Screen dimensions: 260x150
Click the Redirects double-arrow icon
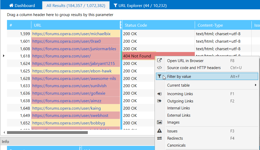coord(159,138)
